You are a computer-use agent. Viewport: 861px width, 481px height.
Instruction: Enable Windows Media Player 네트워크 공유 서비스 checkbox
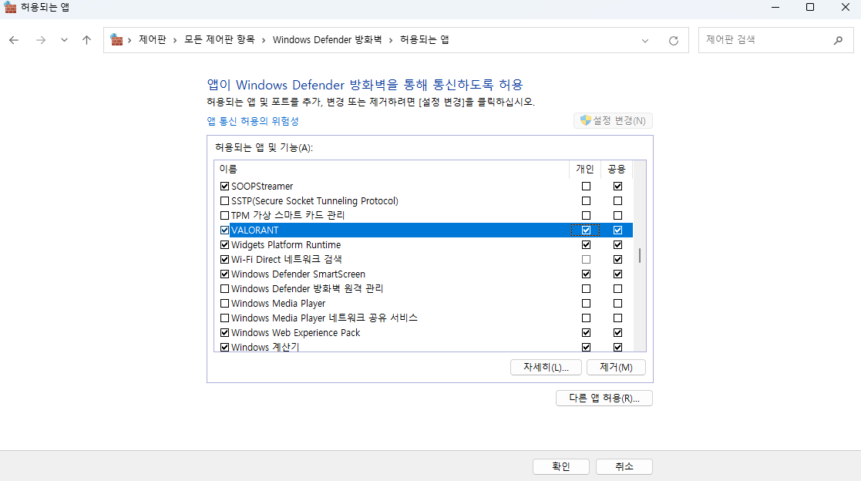click(x=224, y=318)
